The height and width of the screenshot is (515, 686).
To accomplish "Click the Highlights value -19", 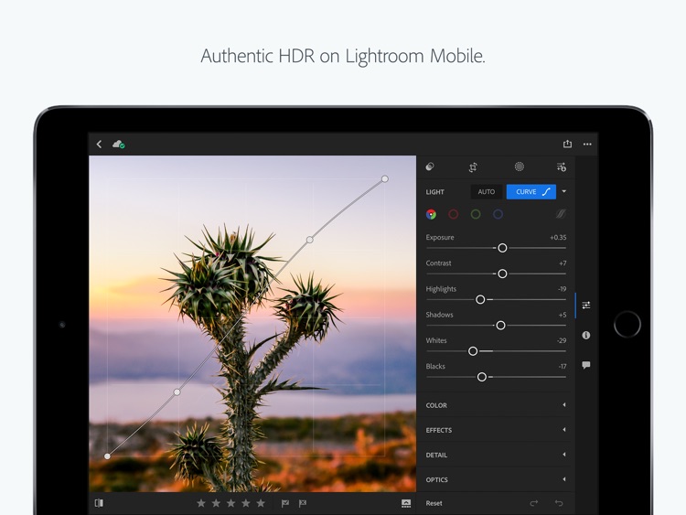I will tap(562, 289).
